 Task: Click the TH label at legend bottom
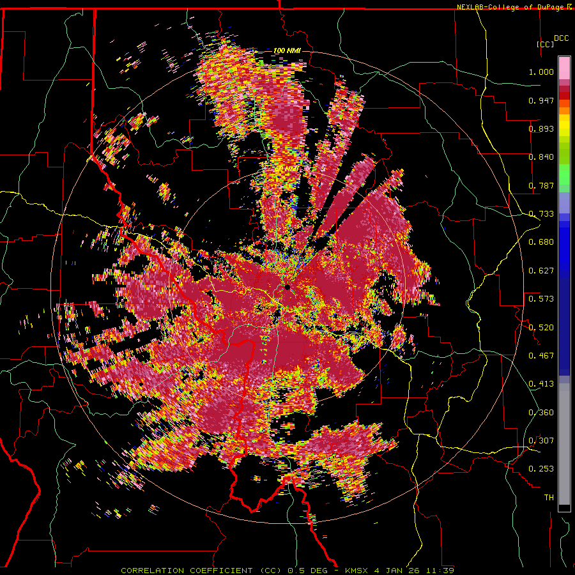pyautogui.click(x=549, y=497)
